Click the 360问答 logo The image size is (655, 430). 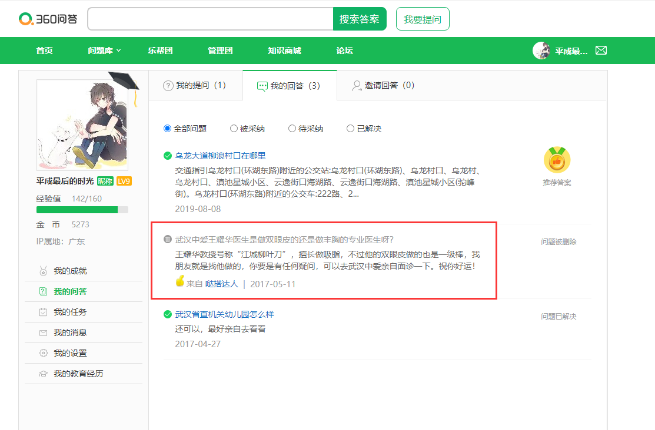[x=48, y=19]
